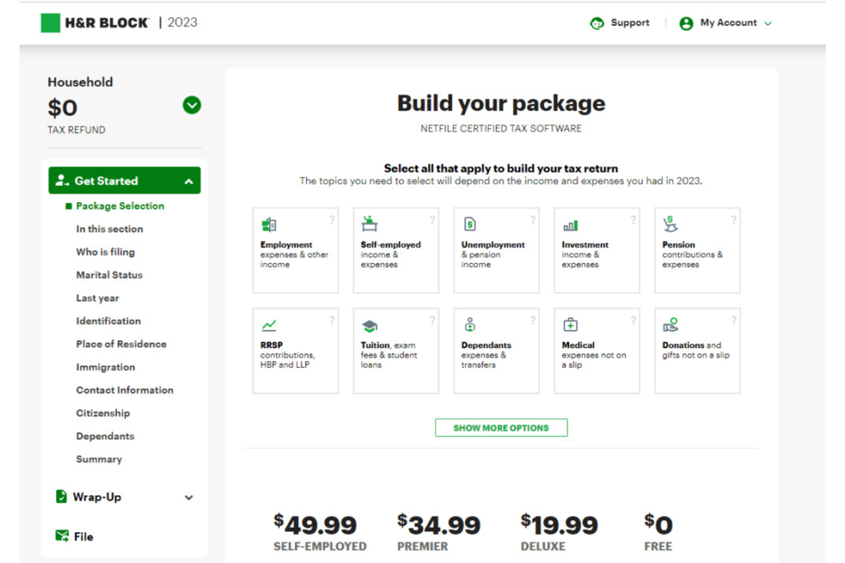Select the Donations and gifts card
The width and height of the screenshot is (845, 563).
coord(697,351)
